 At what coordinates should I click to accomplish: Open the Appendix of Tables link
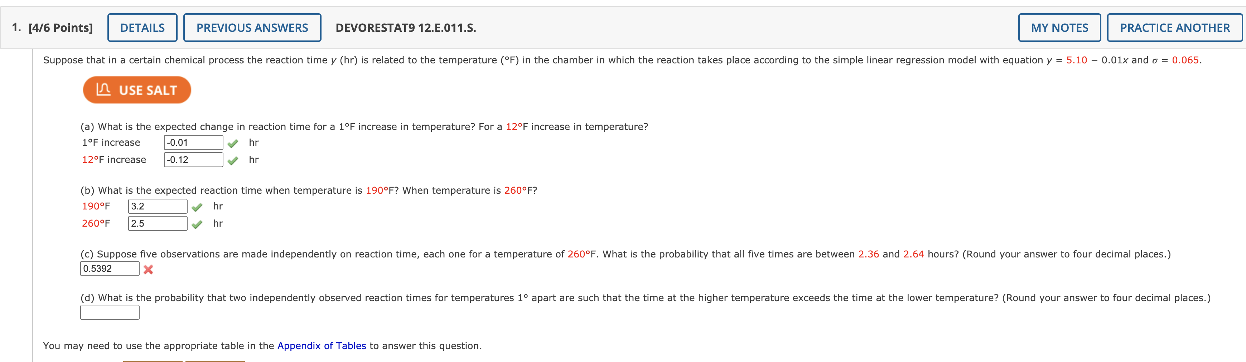point(321,346)
